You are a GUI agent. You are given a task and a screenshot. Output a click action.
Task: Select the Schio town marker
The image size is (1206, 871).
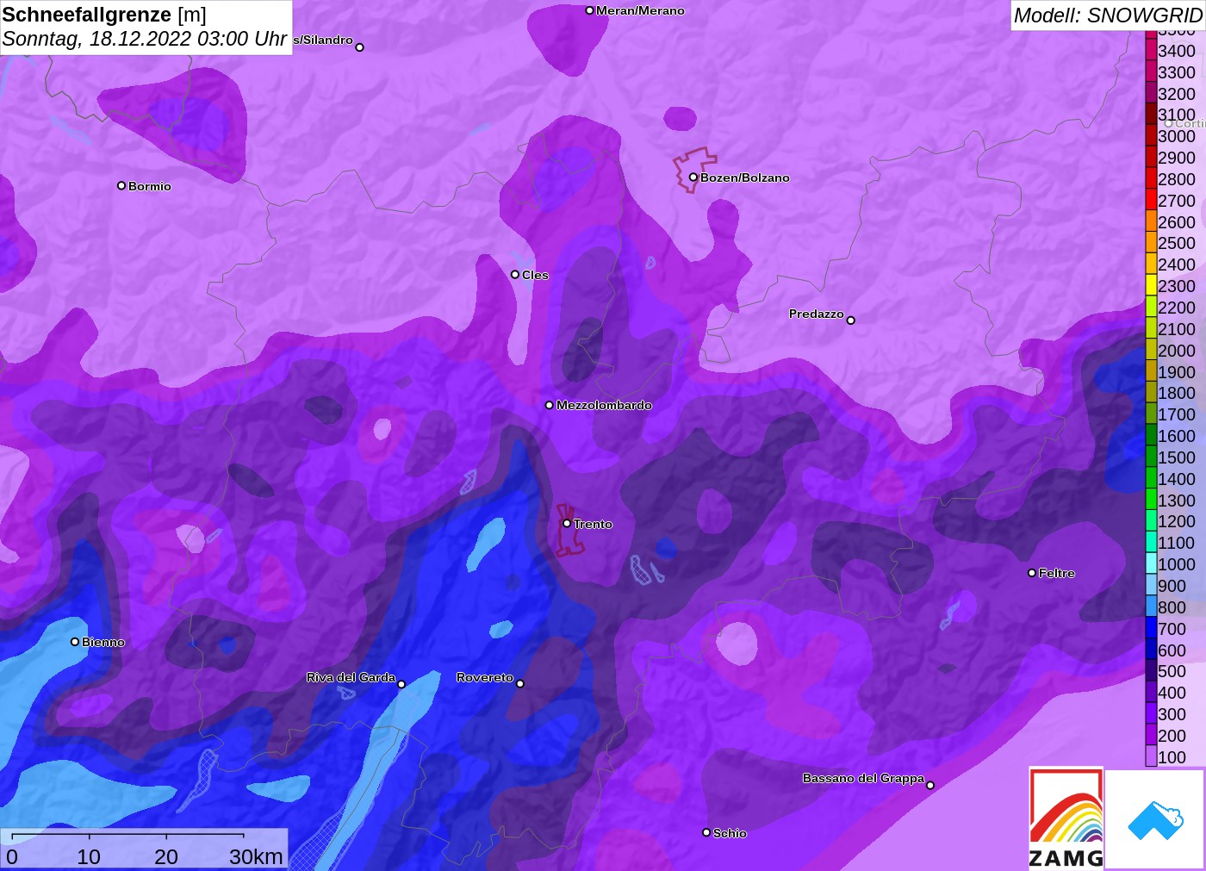706,832
